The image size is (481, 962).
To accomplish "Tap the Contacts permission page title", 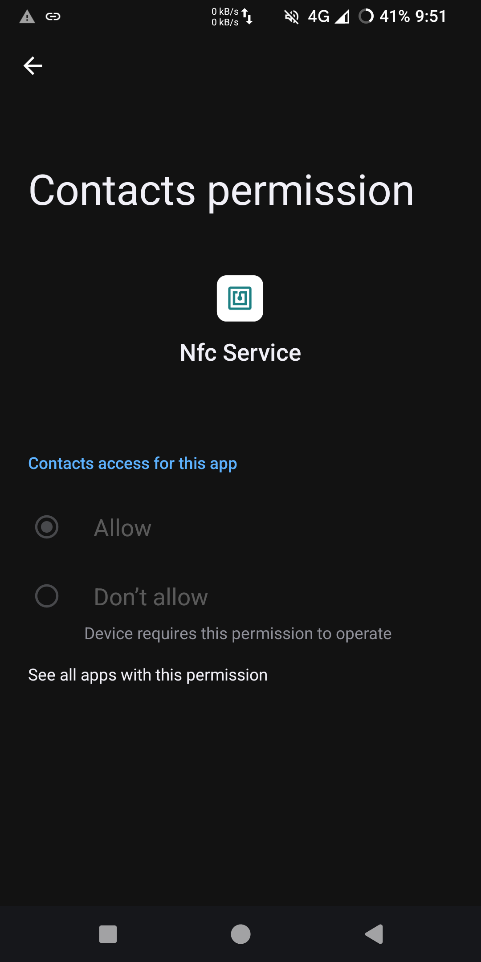I will point(221,192).
